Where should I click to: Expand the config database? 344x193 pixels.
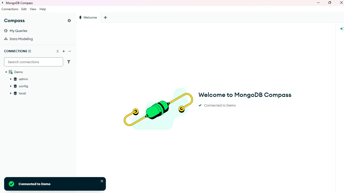pyautogui.click(x=10, y=86)
